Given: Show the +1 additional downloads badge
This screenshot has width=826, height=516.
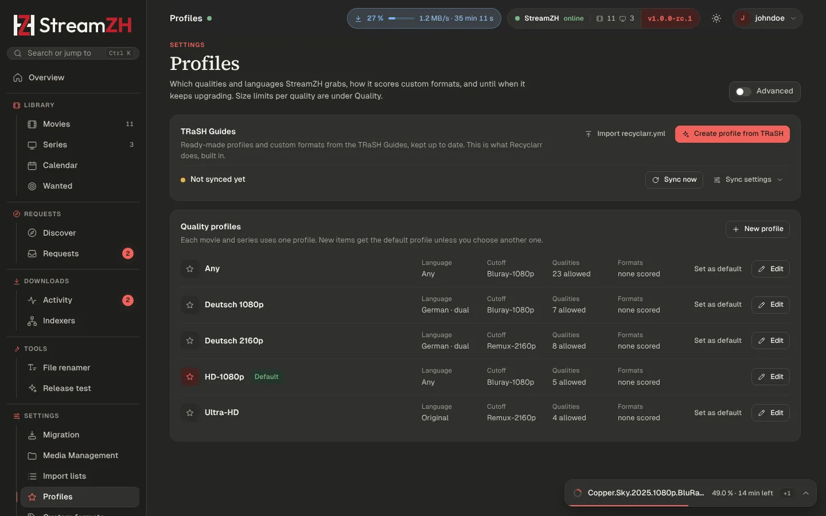Looking at the screenshot, I should click(787, 493).
